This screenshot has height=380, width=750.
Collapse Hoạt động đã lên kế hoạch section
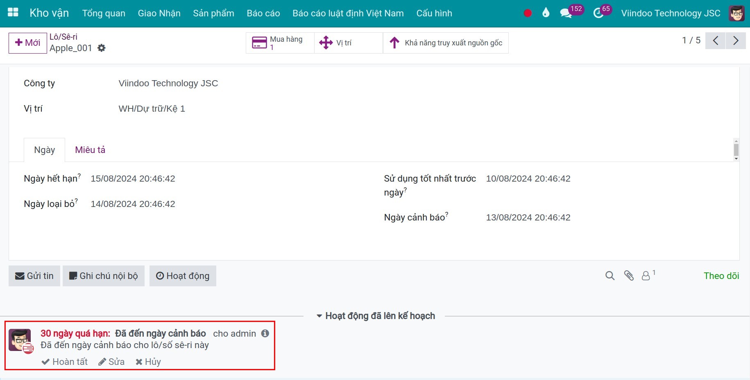tap(376, 316)
